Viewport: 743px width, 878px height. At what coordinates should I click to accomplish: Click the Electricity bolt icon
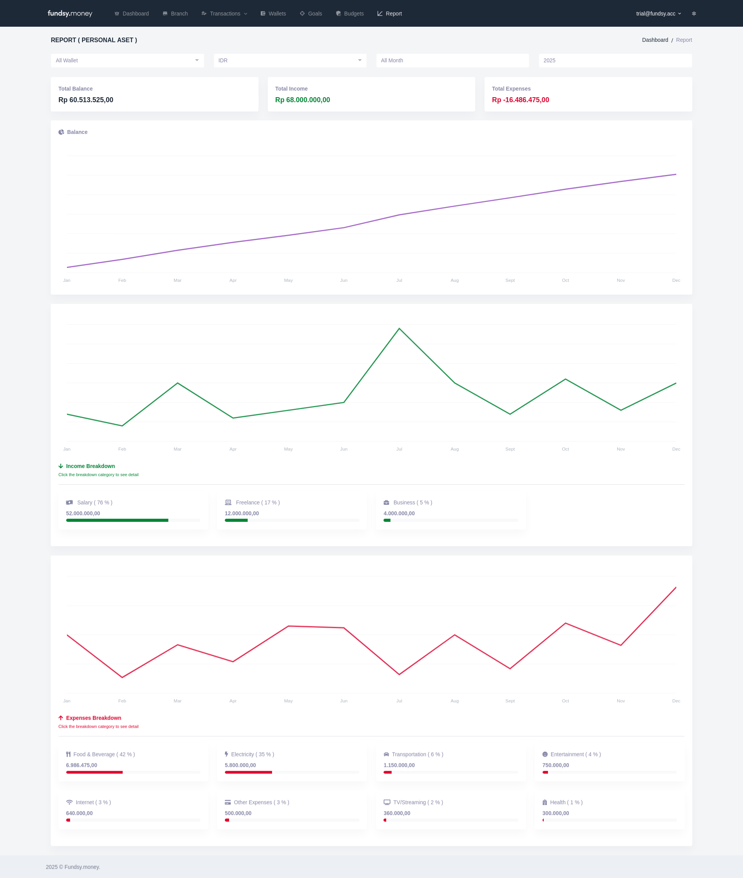[x=227, y=754]
